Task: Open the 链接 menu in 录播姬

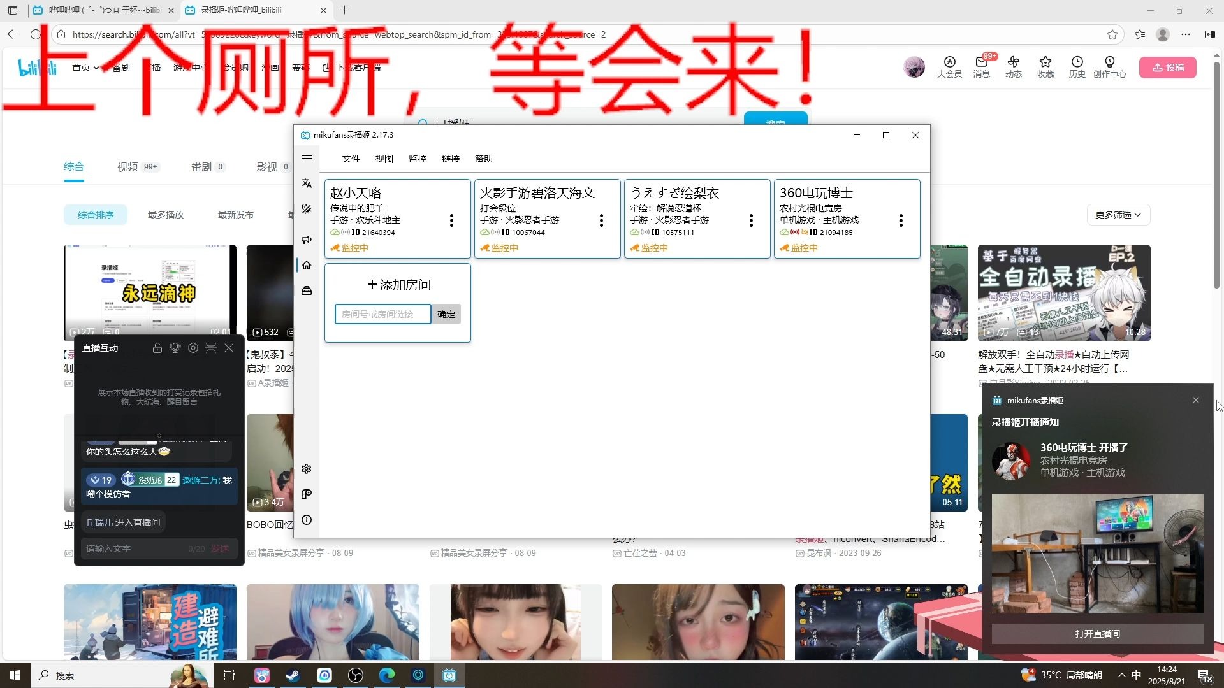Action: click(451, 159)
